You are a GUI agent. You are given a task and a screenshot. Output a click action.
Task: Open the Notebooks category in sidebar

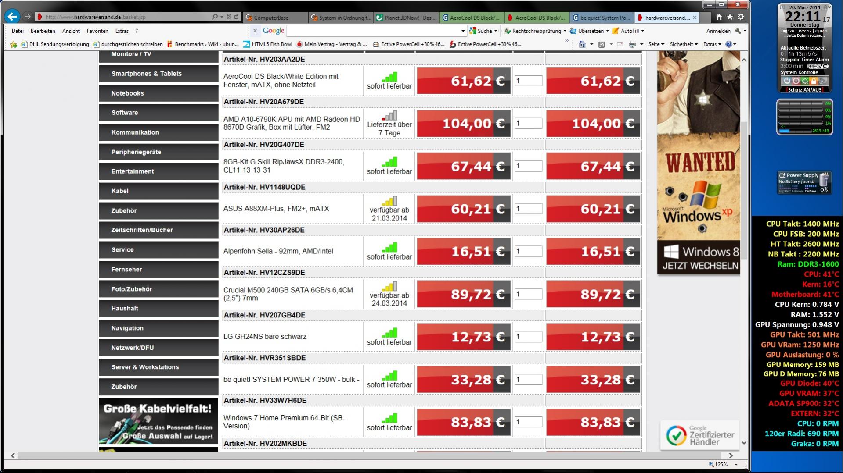159,93
